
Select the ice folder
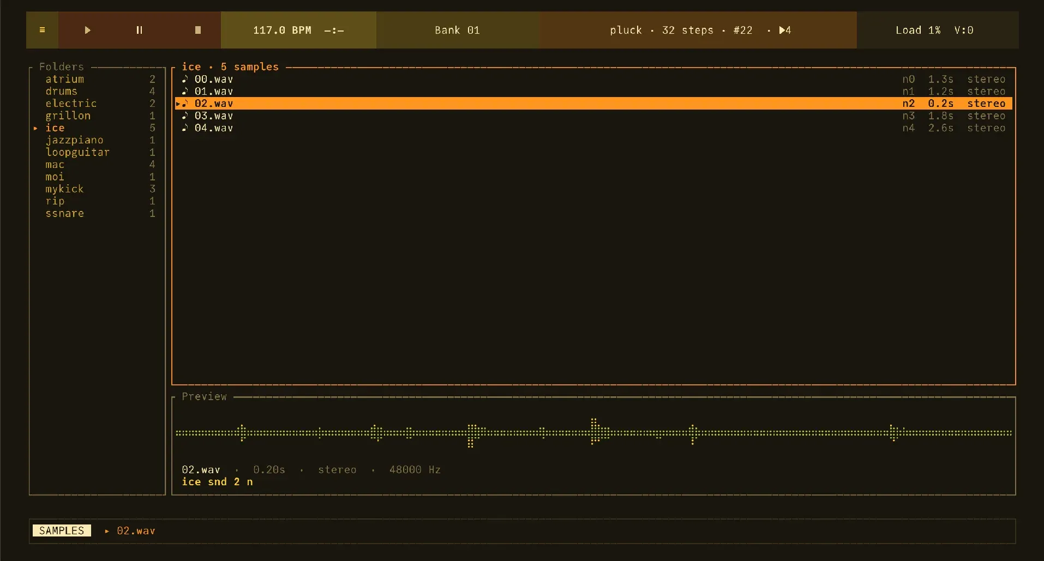[x=97, y=128]
